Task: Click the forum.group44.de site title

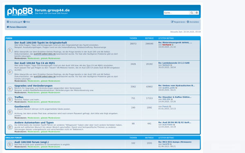Action: 52,10
